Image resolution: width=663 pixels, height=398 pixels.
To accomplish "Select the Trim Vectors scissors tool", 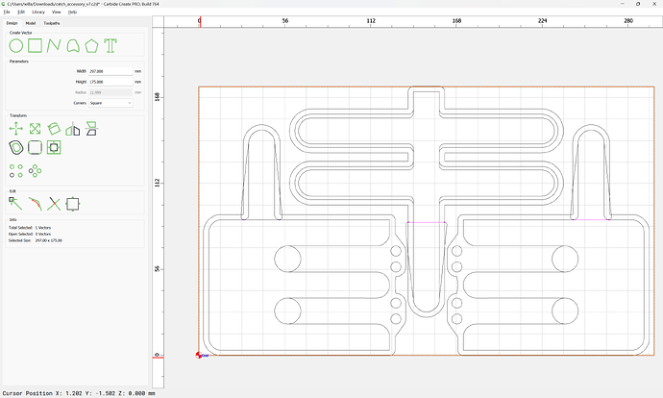I will 54,204.
